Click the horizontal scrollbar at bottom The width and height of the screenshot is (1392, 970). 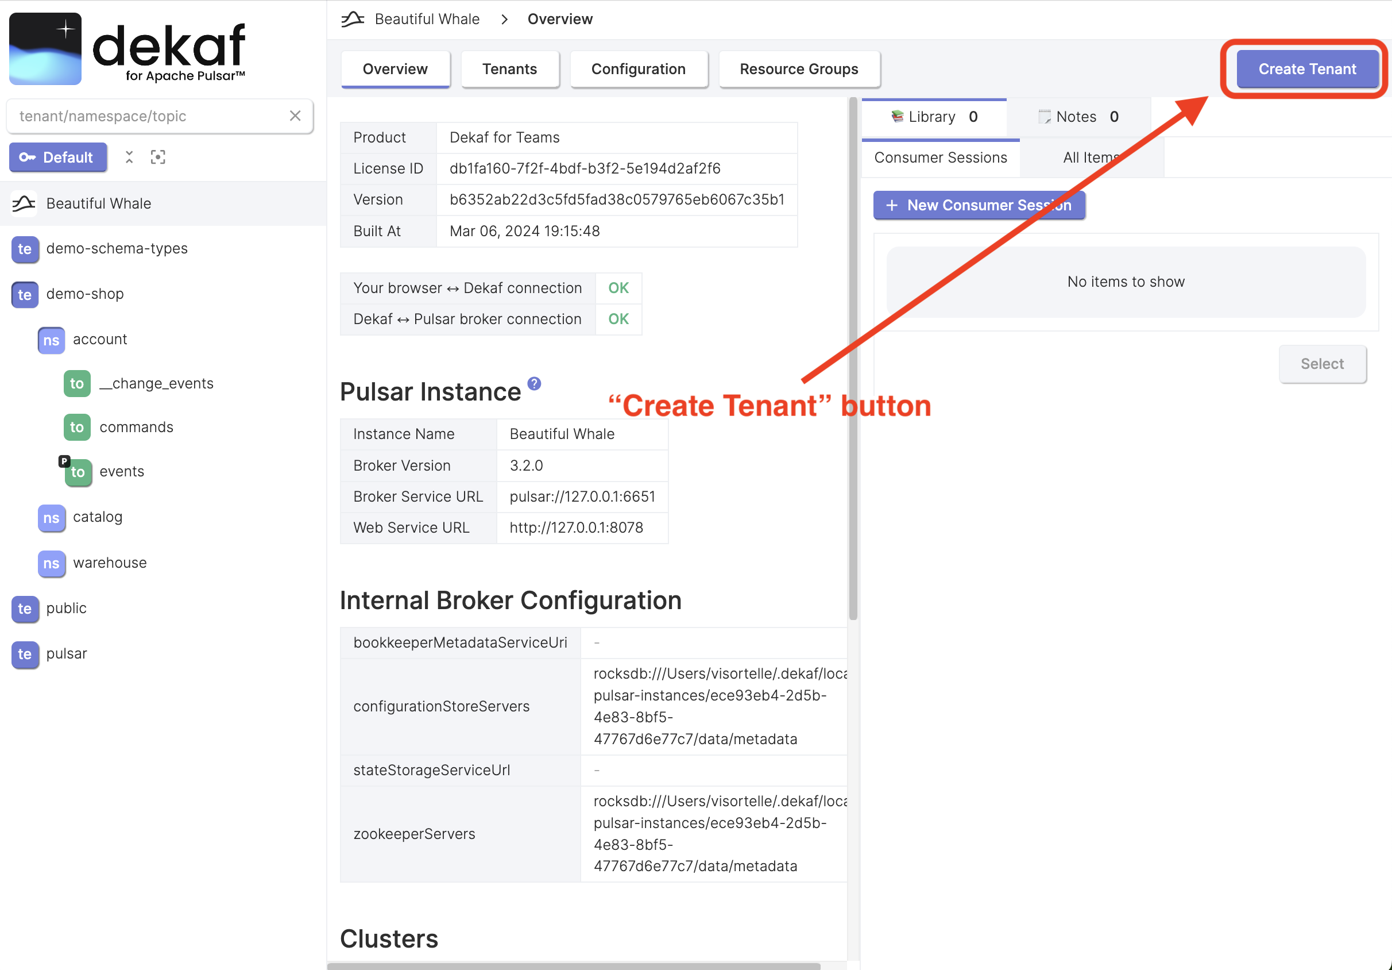(x=574, y=966)
